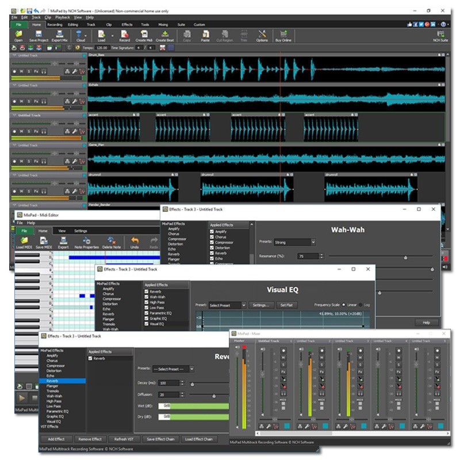This screenshot has height=460, width=460.
Task: Click the Facebook thumbs-up share icon
Action: tap(410, 24)
